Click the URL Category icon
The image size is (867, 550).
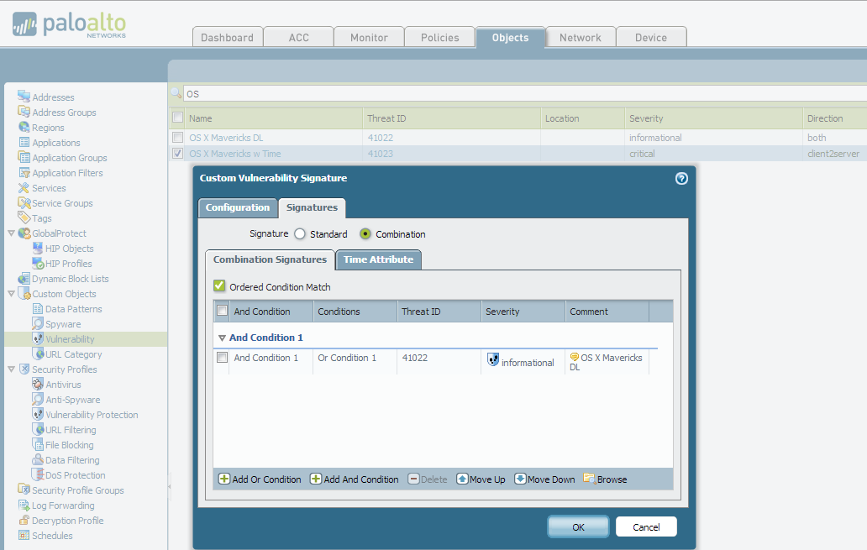[x=38, y=354]
